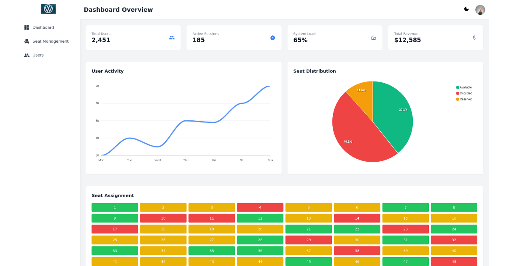Screen dimensions: 506x266
Task: Toggle the Reserved legend entry
Action: click(x=464, y=99)
